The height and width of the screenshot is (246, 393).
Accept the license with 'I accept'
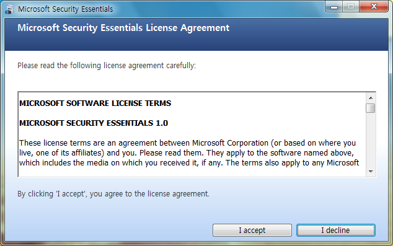[x=252, y=231]
